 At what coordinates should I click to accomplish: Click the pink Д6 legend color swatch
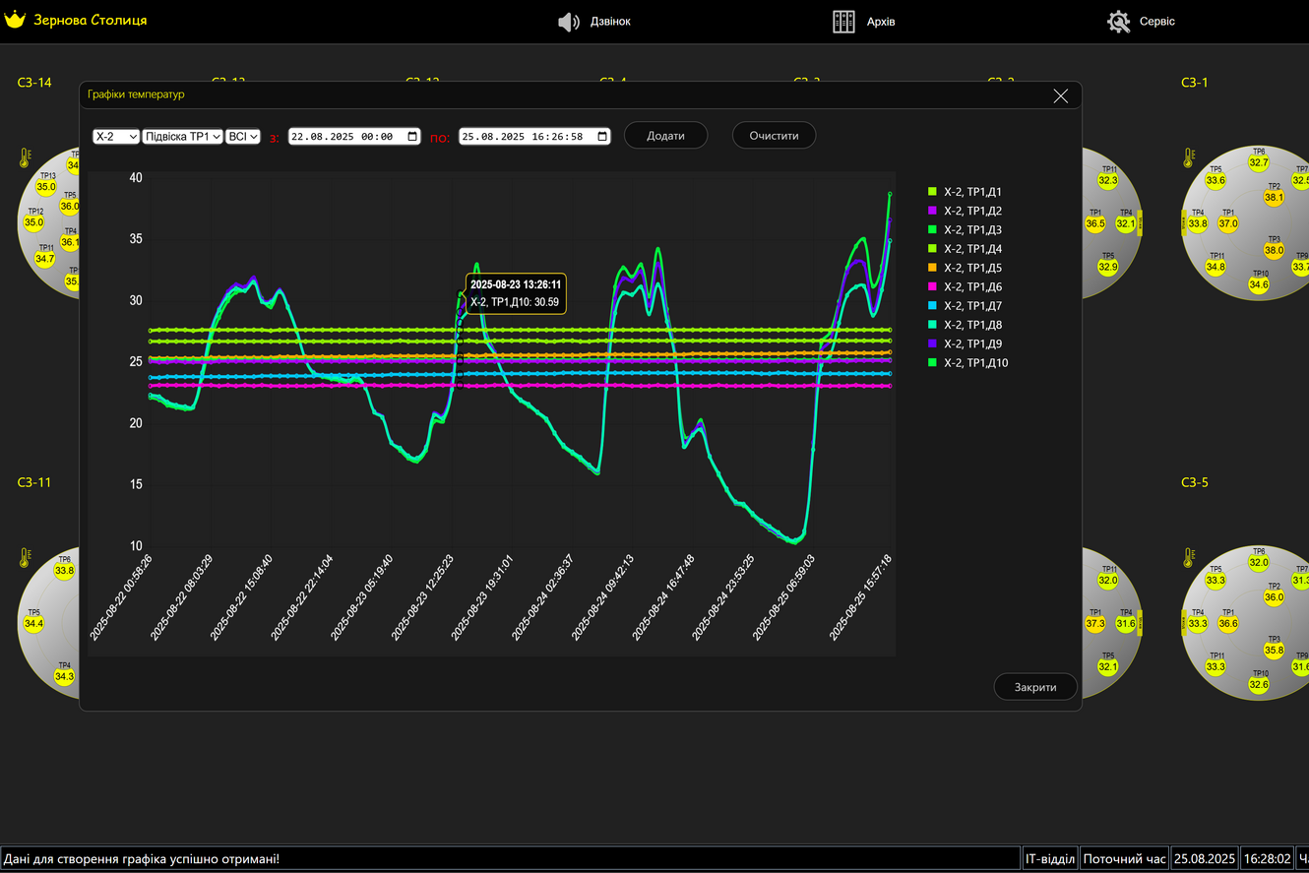point(933,286)
